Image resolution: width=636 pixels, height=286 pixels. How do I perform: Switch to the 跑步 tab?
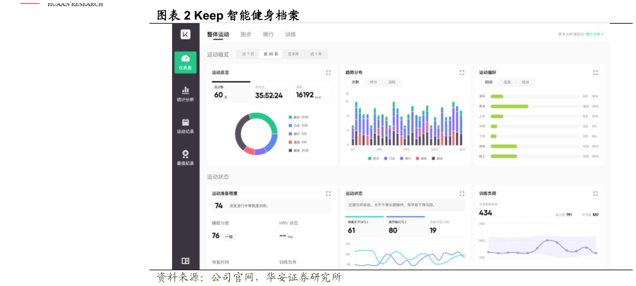click(x=246, y=35)
